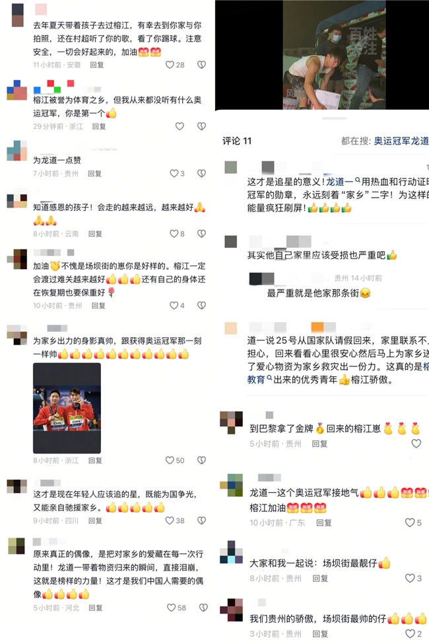This screenshot has height=644, width=429.
Task: Open avatar of the 为龙道一点赞 commenter
Action: pyautogui.click(x=16, y=151)
